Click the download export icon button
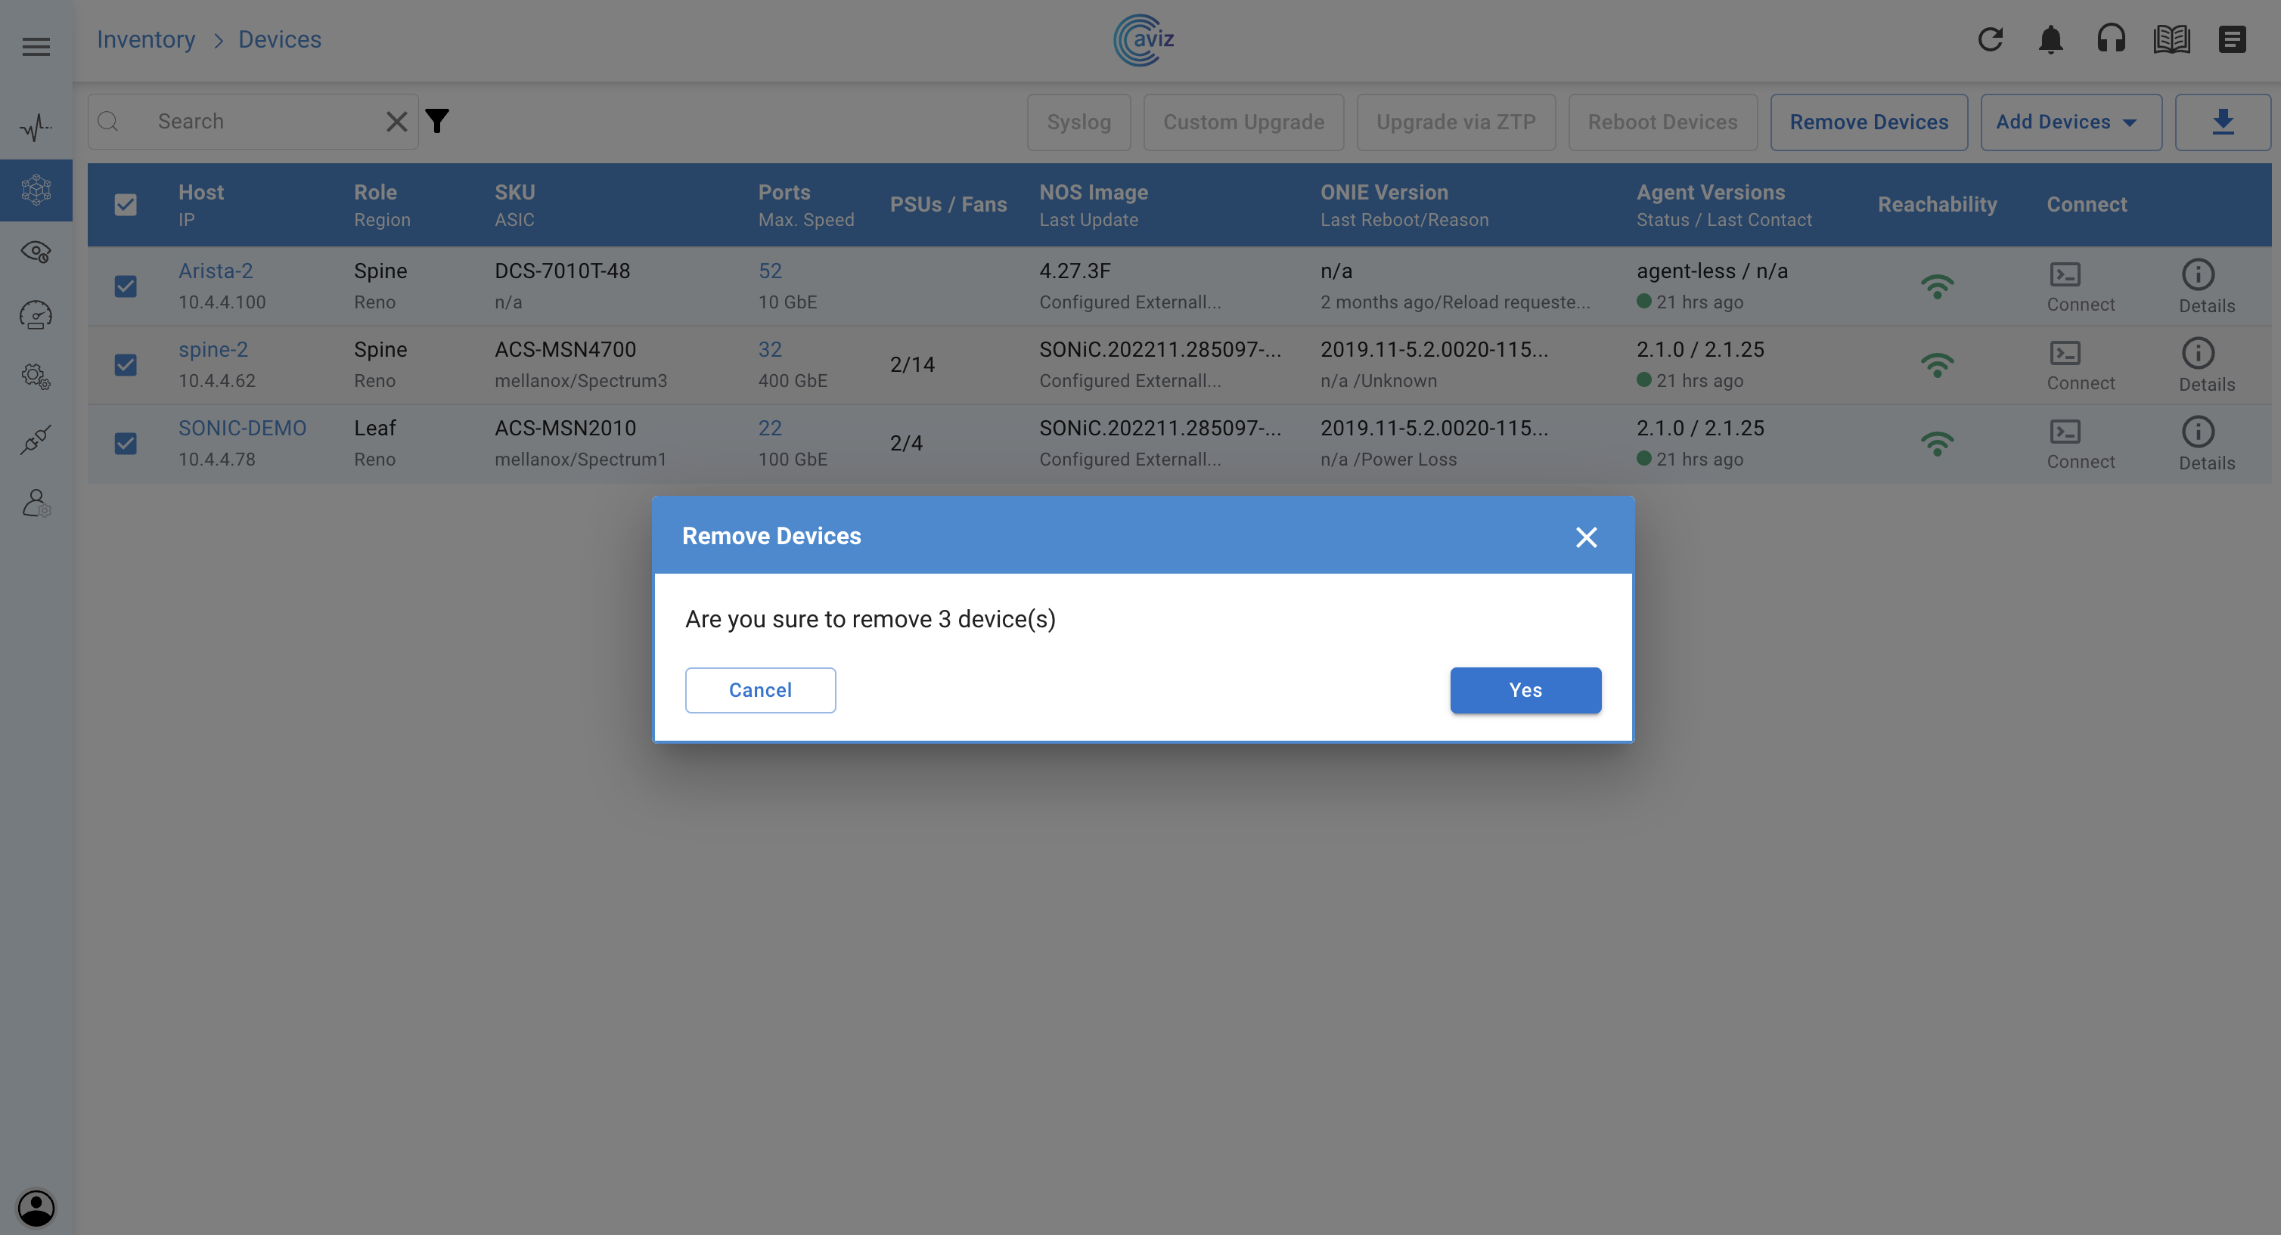The width and height of the screenshot is (2281, 1235). click(2223, 122)
